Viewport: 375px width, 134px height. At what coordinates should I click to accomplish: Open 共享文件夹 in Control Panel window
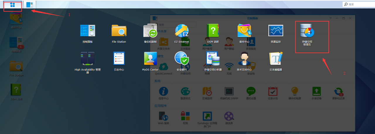tap(163, 44)
